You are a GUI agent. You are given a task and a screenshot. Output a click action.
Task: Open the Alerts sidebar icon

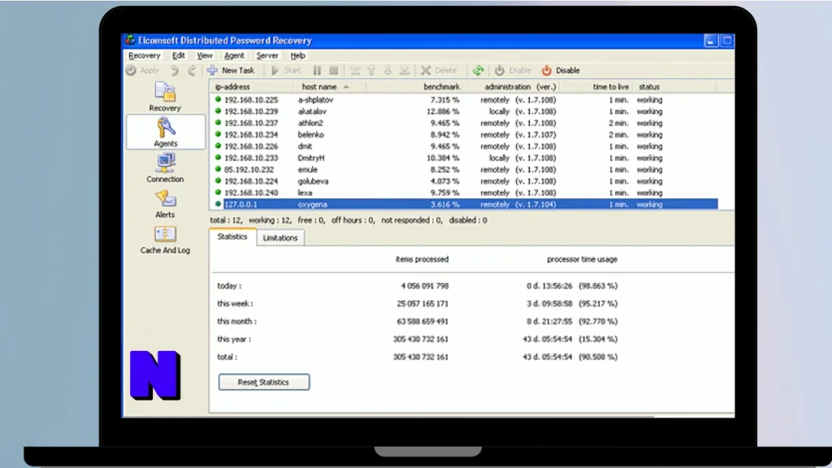[x=165, y=204]
